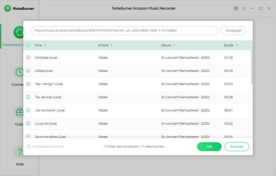Click duration 04:22

tap(228, 124)
